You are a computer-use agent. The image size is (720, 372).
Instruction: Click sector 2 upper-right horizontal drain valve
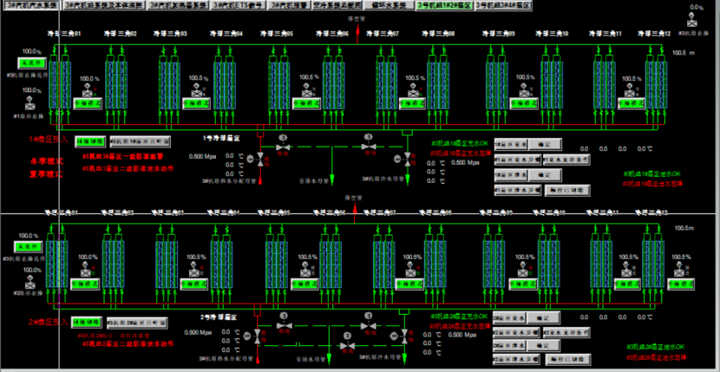click(x=368, y=326)
